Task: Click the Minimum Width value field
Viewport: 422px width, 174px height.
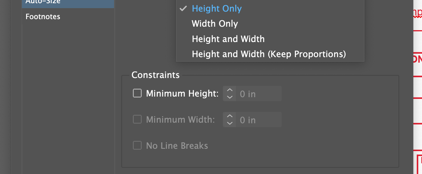Action: (259, 120)
